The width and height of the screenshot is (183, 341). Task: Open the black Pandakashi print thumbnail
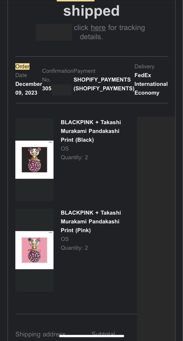coord(34,159)
